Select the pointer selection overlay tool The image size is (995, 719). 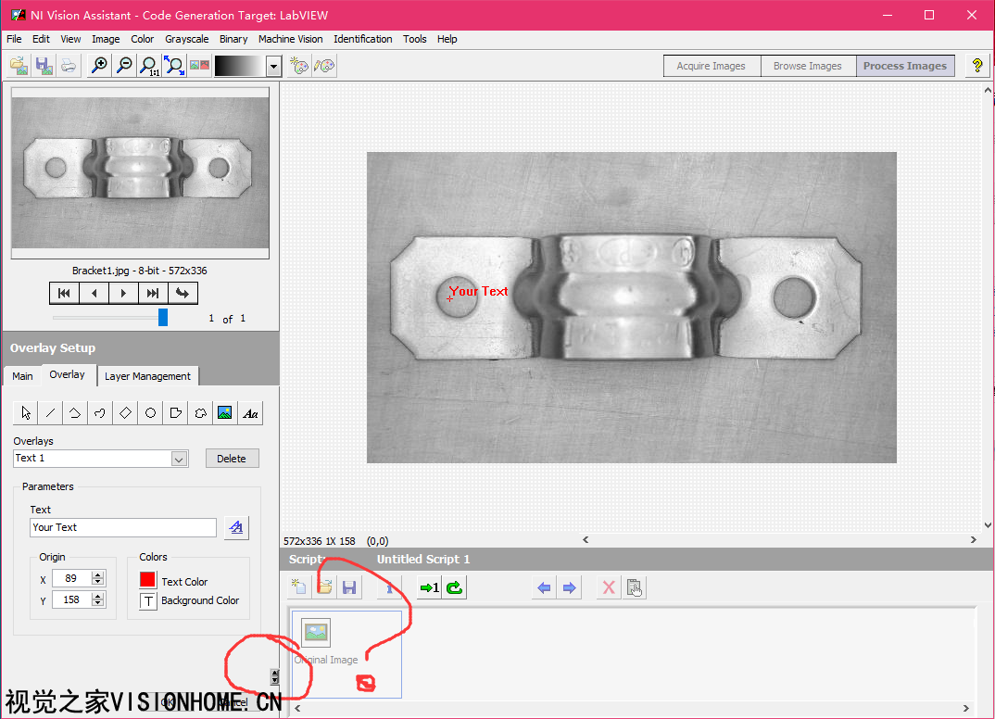25,413
